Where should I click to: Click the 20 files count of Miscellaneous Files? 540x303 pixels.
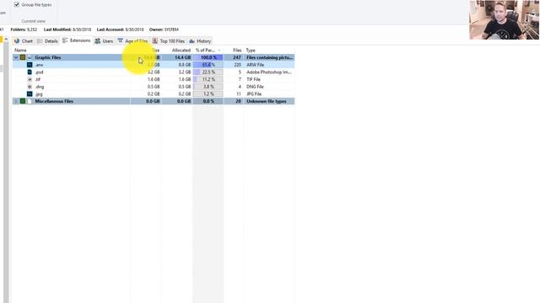pyautogui.click(x=238, y=101)
